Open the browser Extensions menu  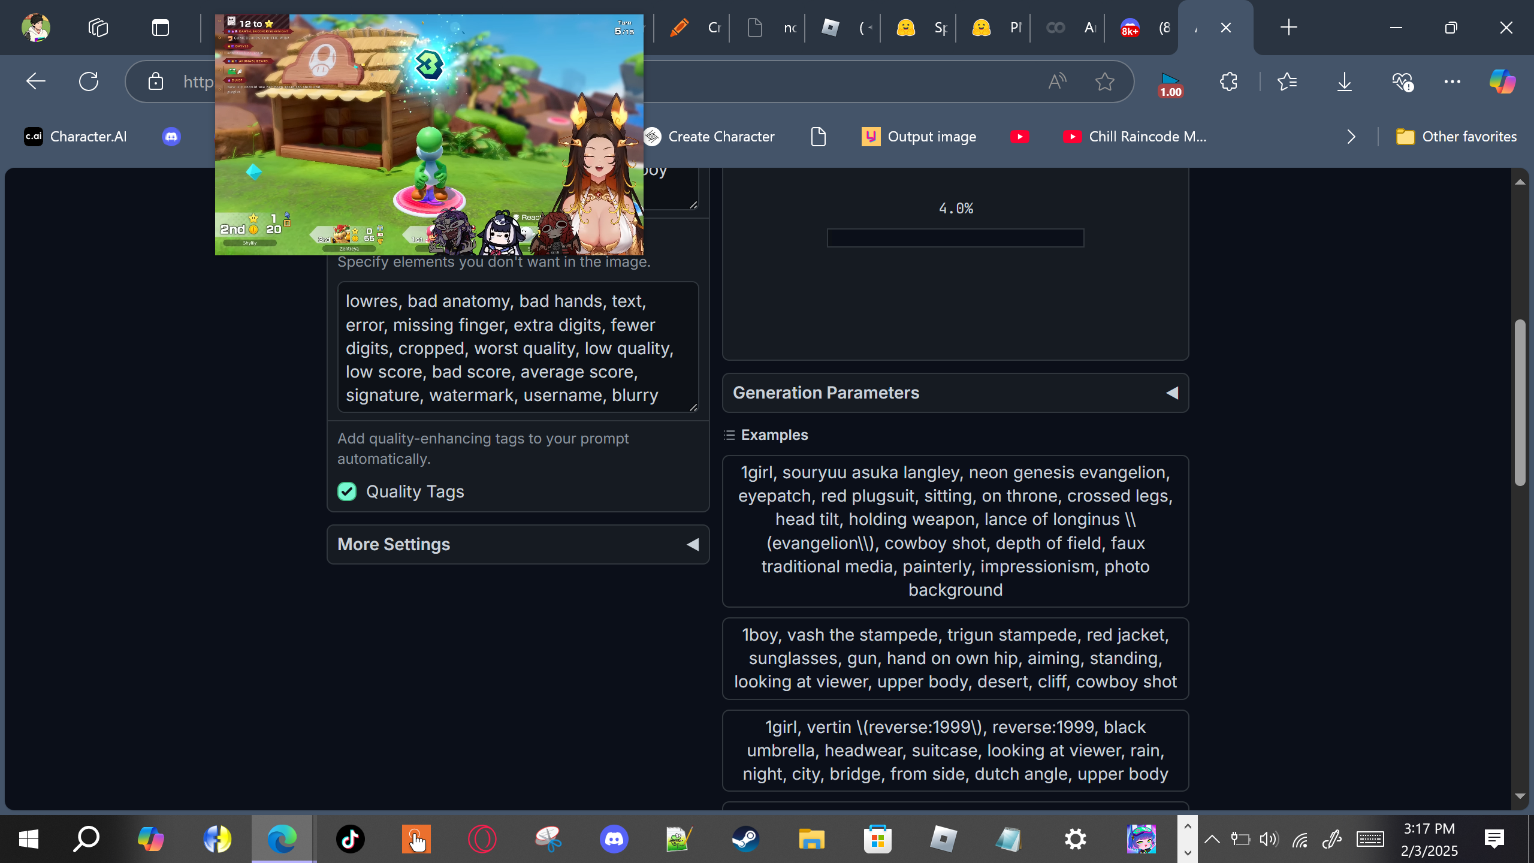click(x=1228, y=81)
